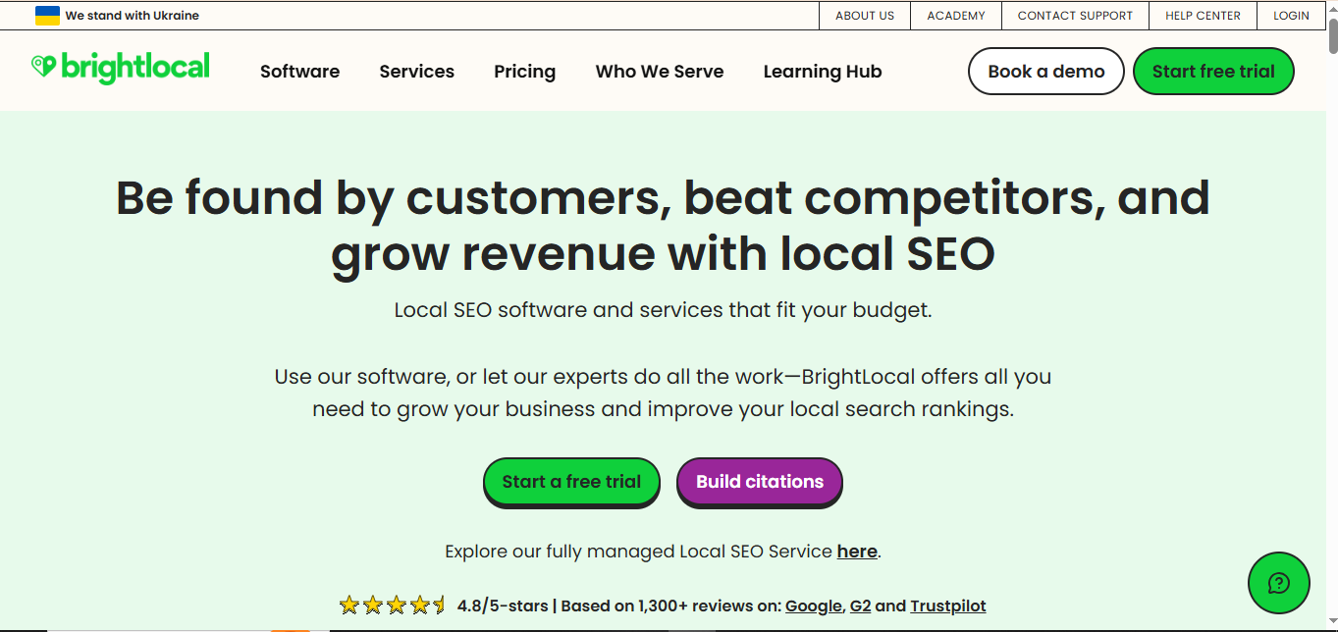The image size is (1338, 632).
Task: Click the BrightLocal logo
Action: 121,68
